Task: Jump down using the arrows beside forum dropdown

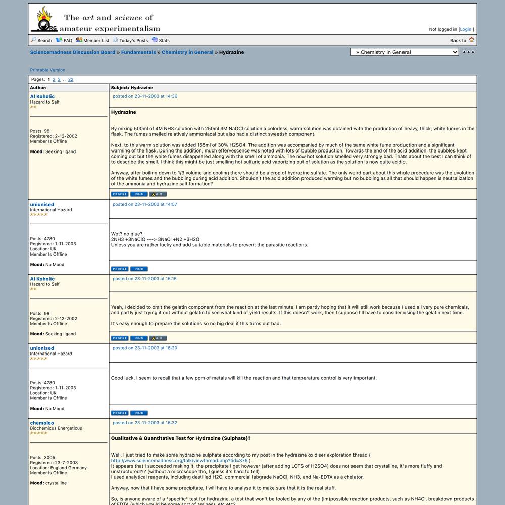Action: pos(468,52)
